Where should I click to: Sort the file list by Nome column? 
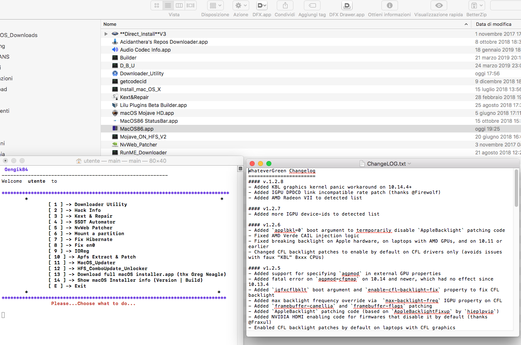click(x=286, y=24)
